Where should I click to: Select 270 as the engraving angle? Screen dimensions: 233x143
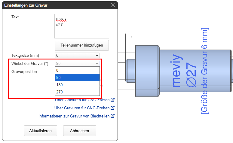click(77, 92)
